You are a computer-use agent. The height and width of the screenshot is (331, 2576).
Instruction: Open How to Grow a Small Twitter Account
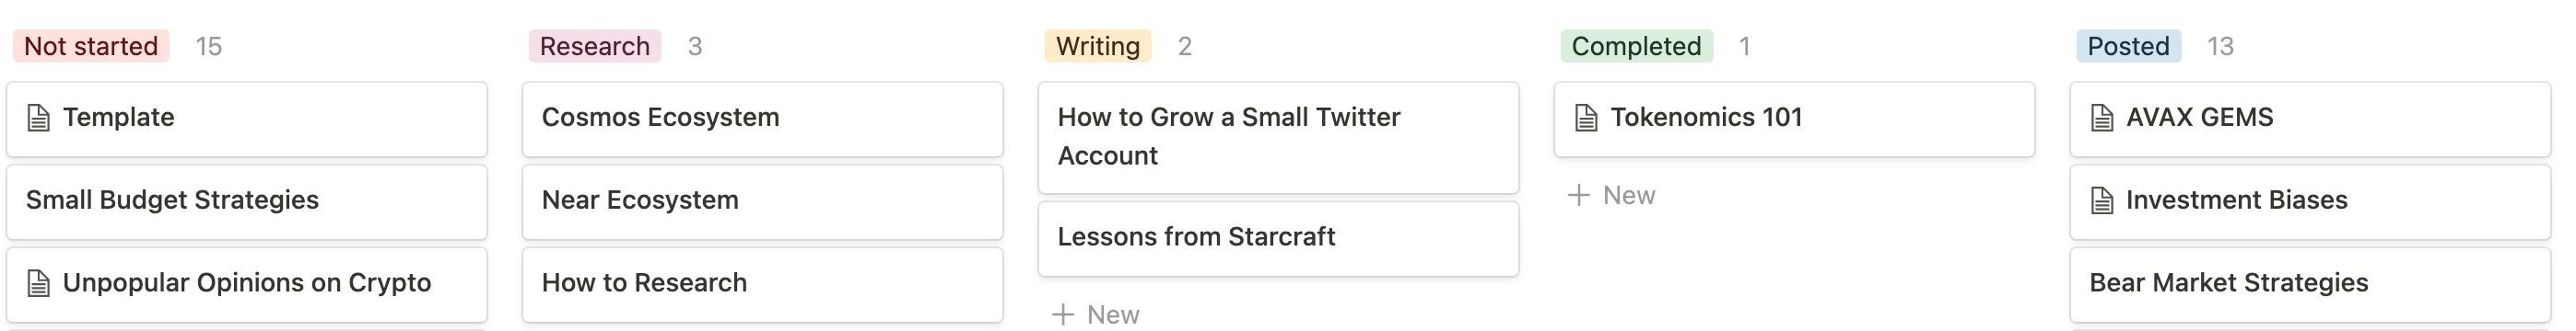1279,138
